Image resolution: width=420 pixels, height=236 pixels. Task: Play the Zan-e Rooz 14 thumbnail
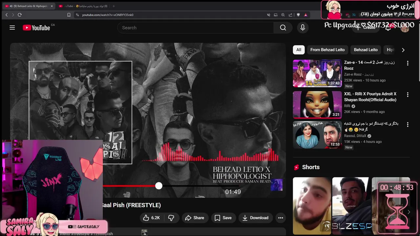point(317,73)
